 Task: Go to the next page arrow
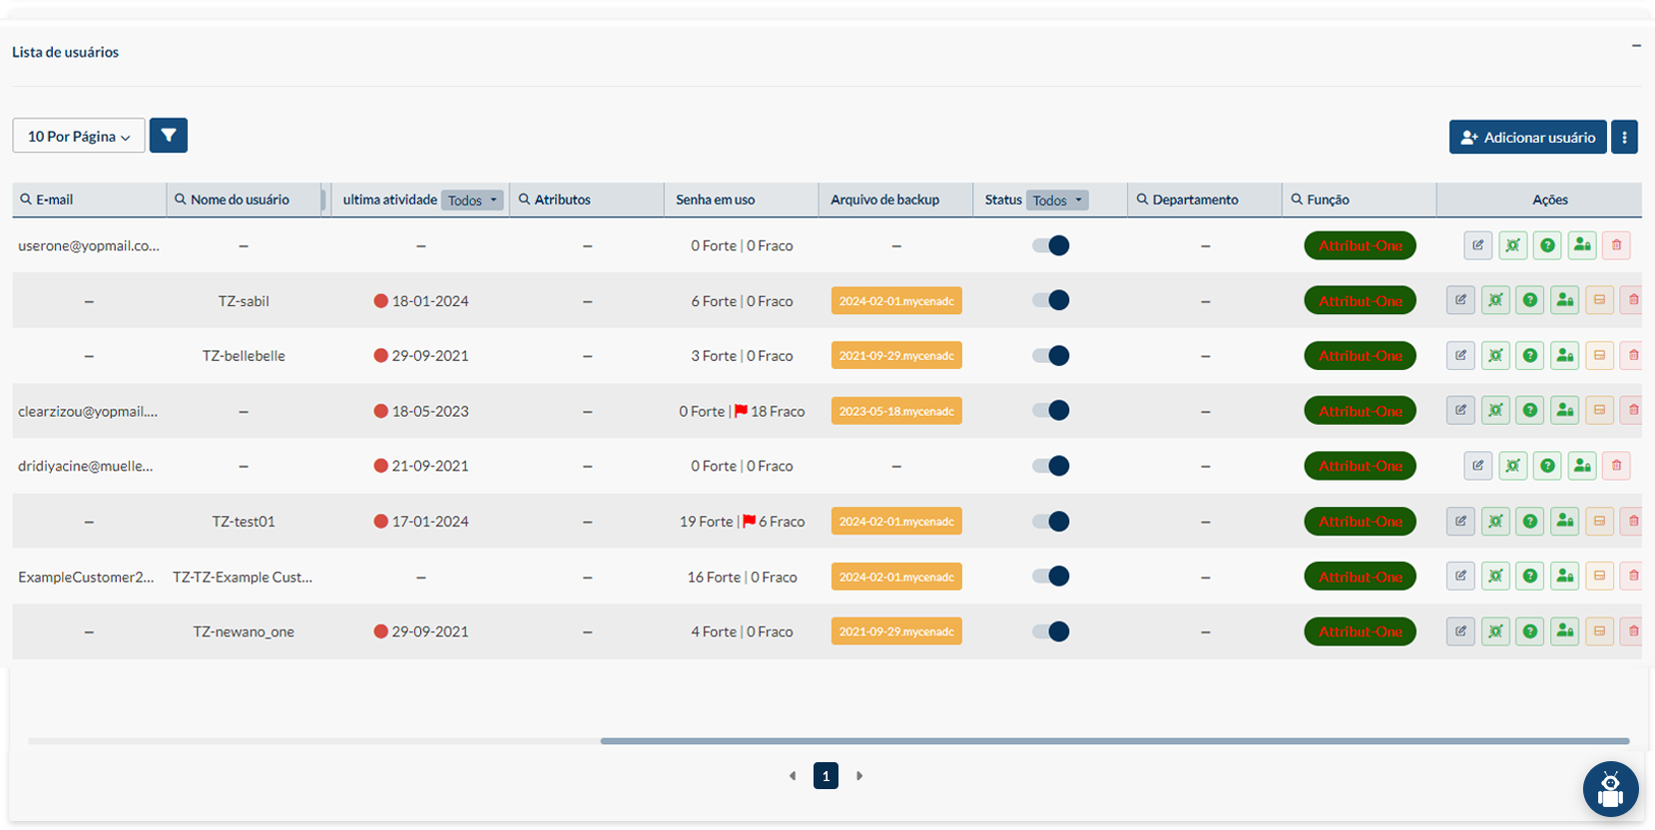(x=859, y=775)
